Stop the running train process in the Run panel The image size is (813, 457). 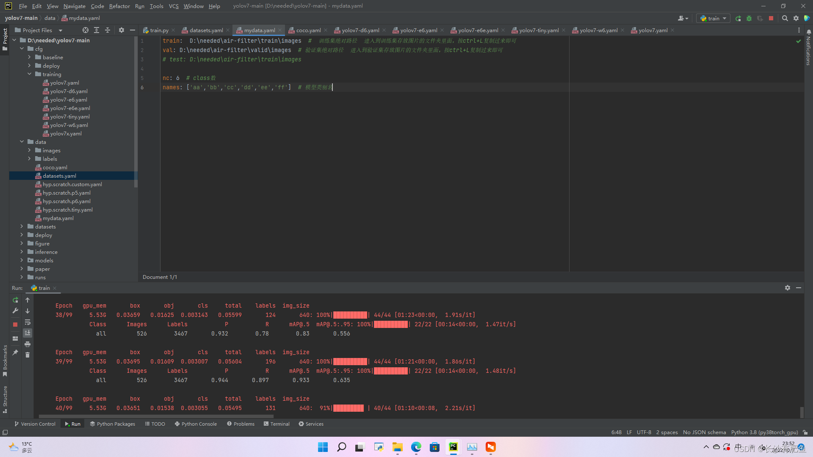coord(15,325)
